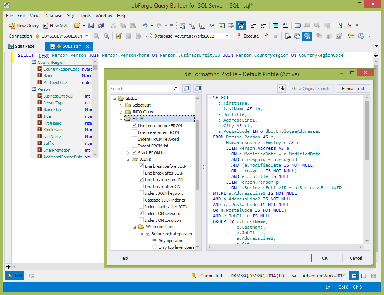Click the expand-all nodes icon beside Search
This screenshot has height=295, width=384.
click(186, 88)
